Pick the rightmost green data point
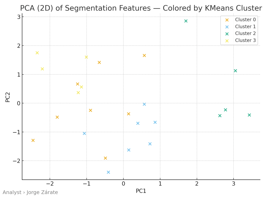The width and height of the screenshot is (265, 199). (x=249, y=115)
